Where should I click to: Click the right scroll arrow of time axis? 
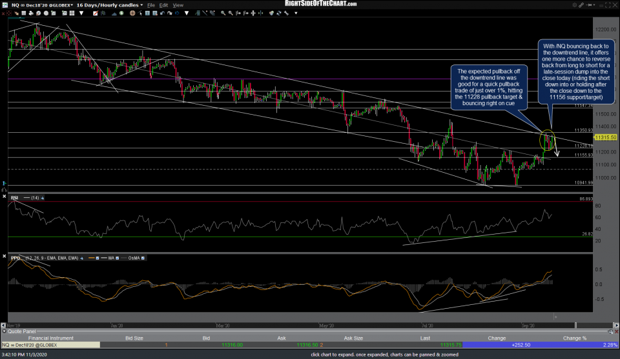coord(616,325)
